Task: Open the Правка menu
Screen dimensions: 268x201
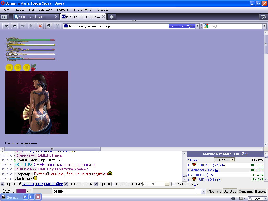Action: (19, 10)
